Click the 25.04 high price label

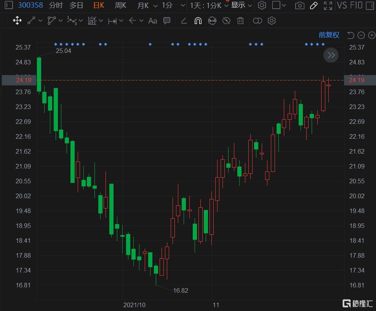[x=64, y=51]
